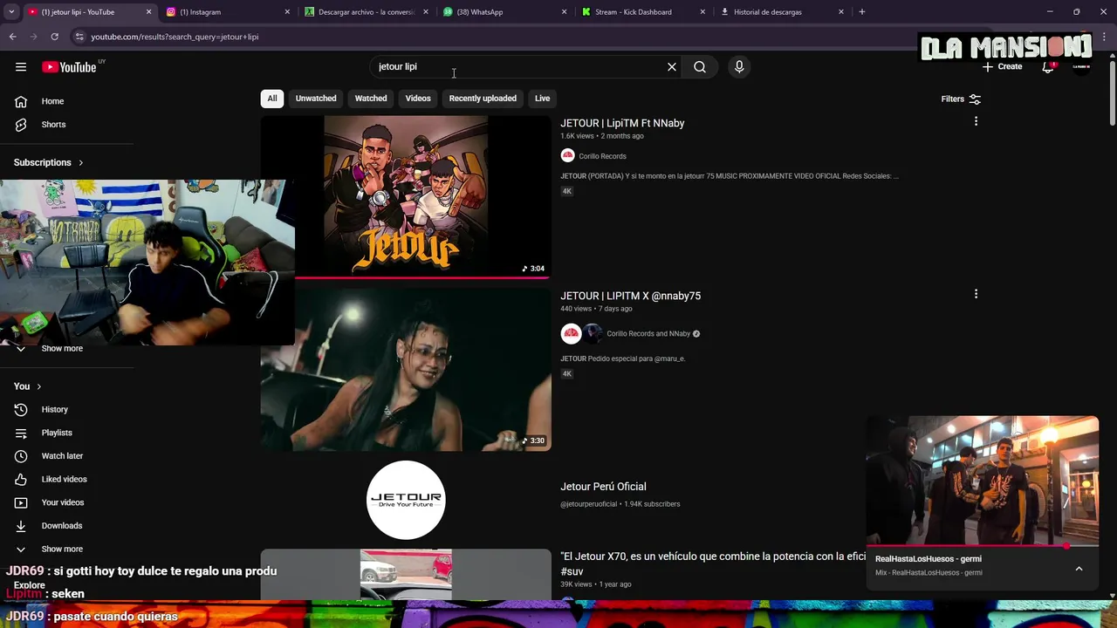Click the Home sidebar icon
Screen dimensions: 1117x628
click(x=21, y=101)
